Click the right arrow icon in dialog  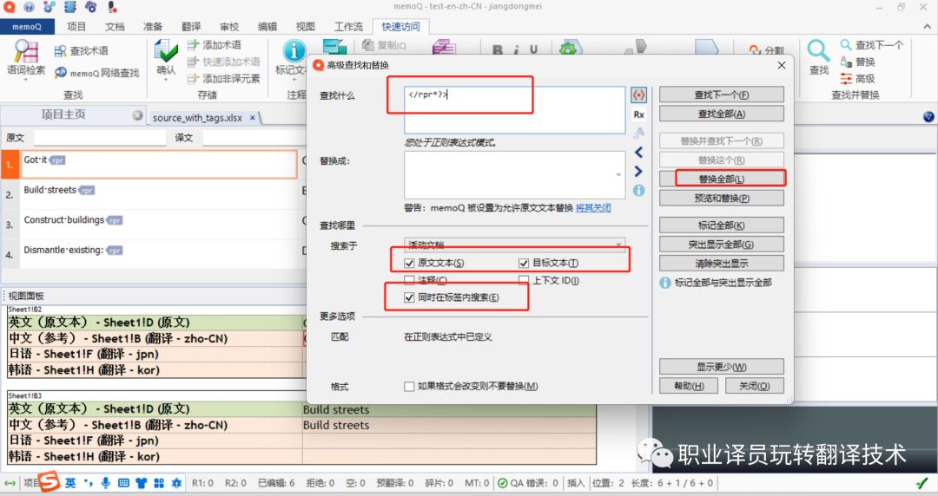(x=638, y=172)
